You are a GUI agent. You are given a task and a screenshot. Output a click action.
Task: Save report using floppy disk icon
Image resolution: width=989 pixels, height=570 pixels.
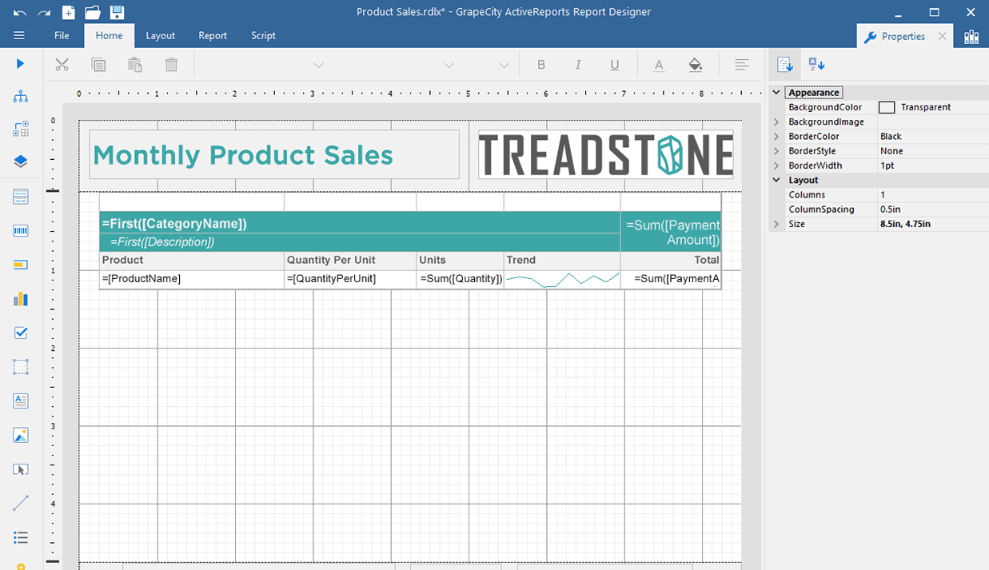coord(118,12)
